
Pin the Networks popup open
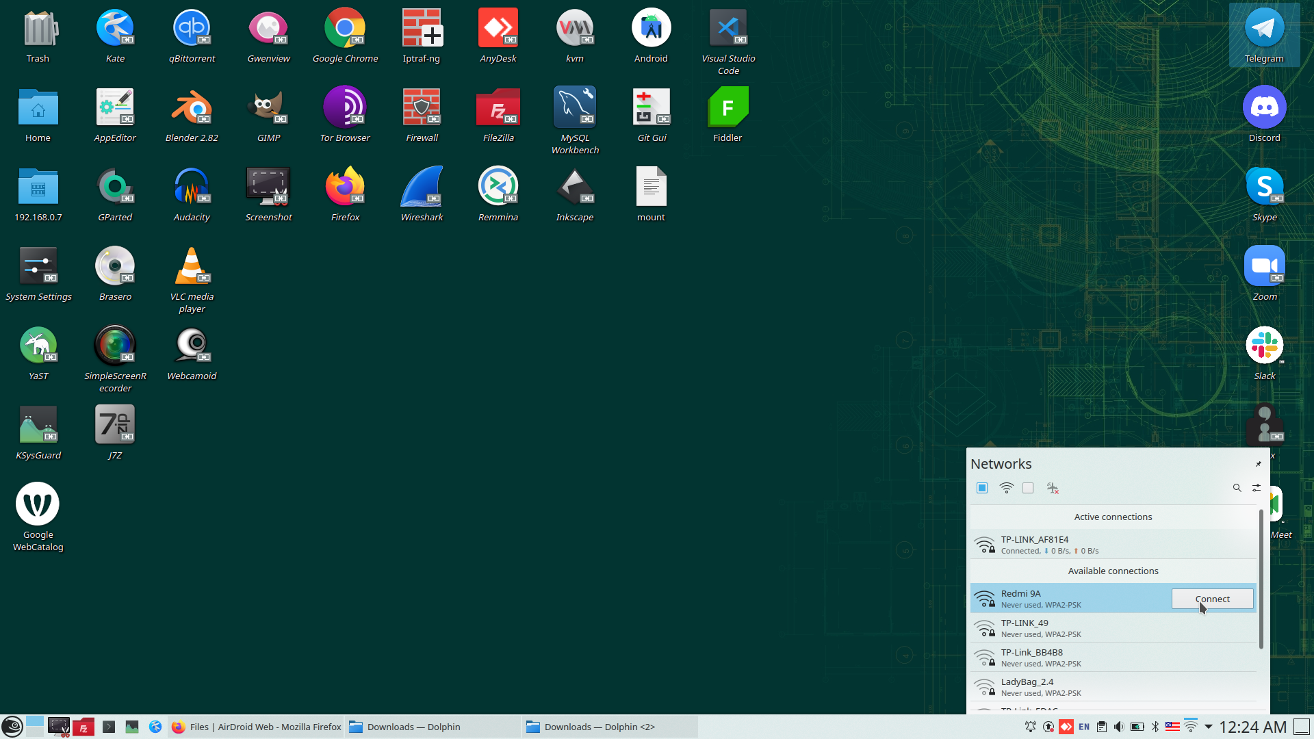tap(1258, 464)
